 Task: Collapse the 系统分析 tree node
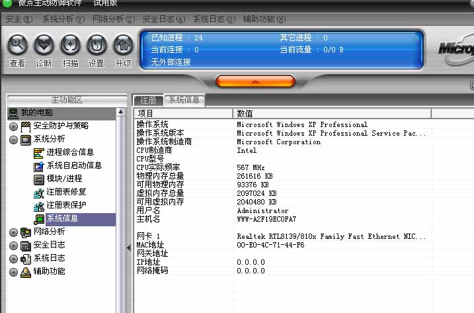click(x=13, y=140)
